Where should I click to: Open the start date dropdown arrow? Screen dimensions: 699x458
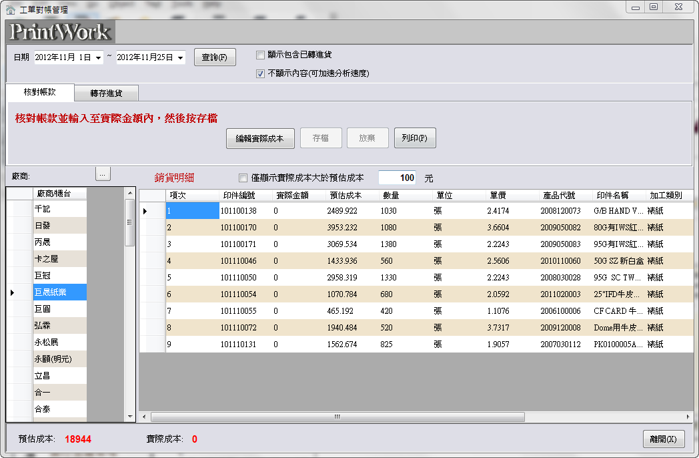[98, 57]
